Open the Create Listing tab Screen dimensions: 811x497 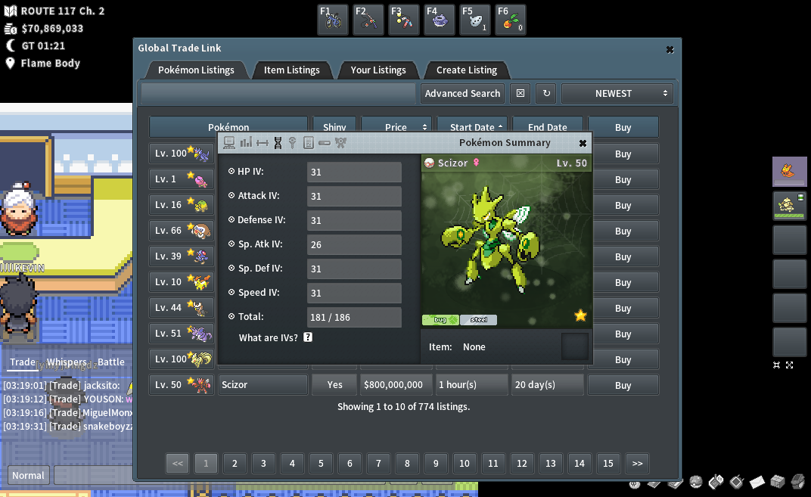click(x=466, y=70)
